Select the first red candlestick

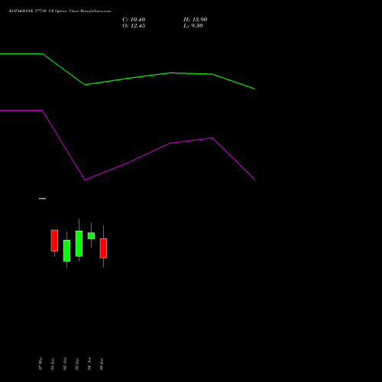(x=54, y=241)
